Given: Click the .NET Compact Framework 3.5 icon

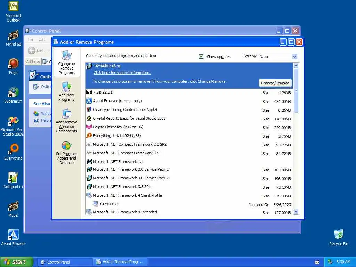Looking at the screenshot, I should coord(89,153).
